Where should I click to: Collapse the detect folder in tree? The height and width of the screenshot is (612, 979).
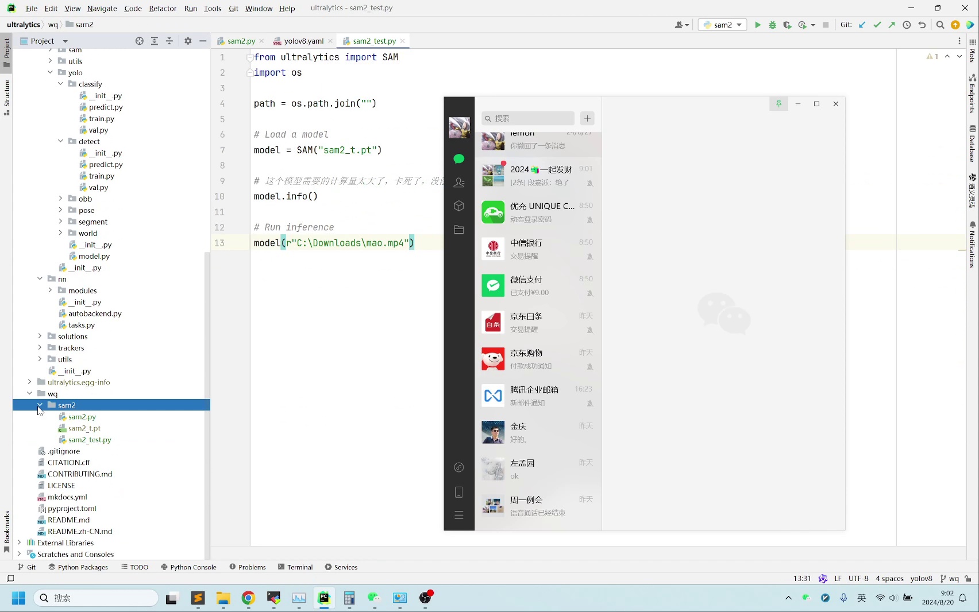click(60, 141)
